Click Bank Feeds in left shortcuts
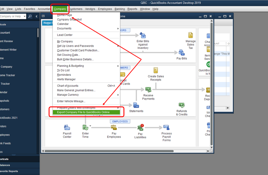Image resolution: width=268 pixels, height=175 pixels. [5, 143]
